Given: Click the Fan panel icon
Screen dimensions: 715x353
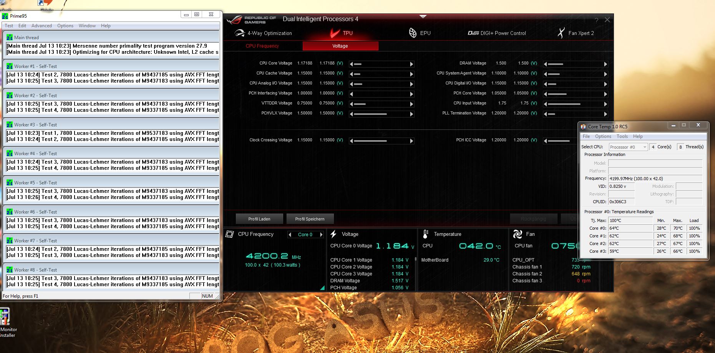Looking at the screenshot, I should click(x=518, y=234).
